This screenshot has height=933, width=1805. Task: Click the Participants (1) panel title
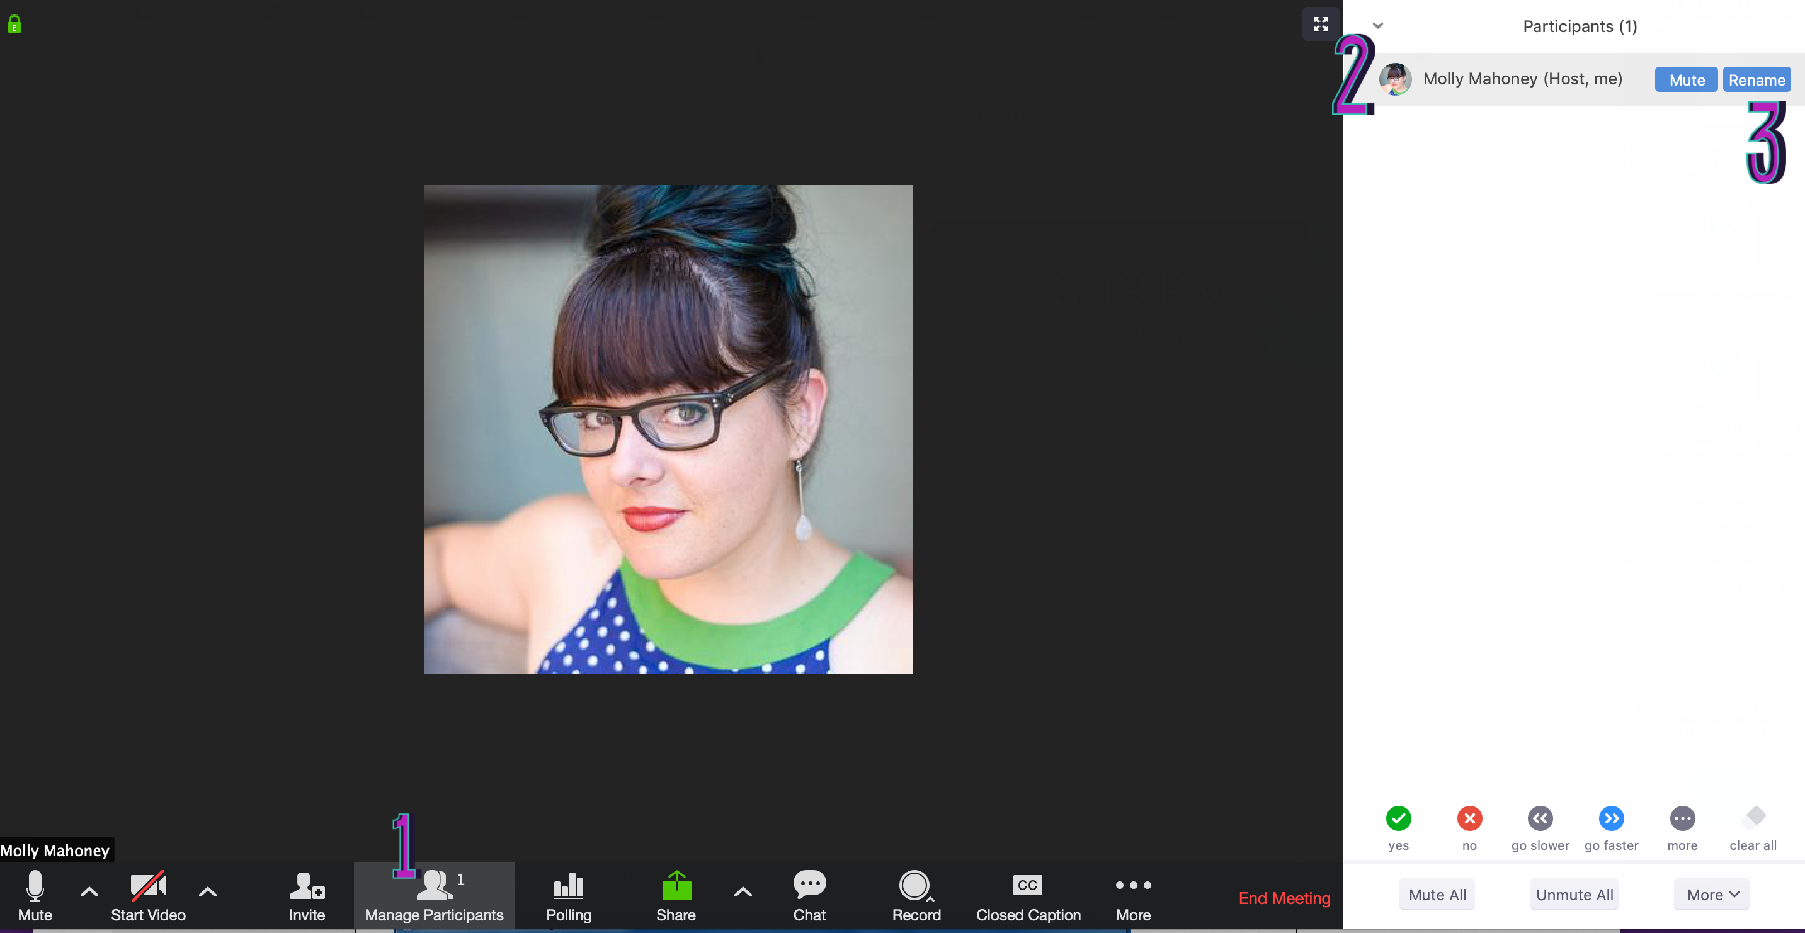(1580, 26)
